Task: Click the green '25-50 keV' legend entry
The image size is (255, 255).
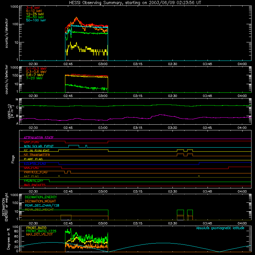Action: coord(35,17)
